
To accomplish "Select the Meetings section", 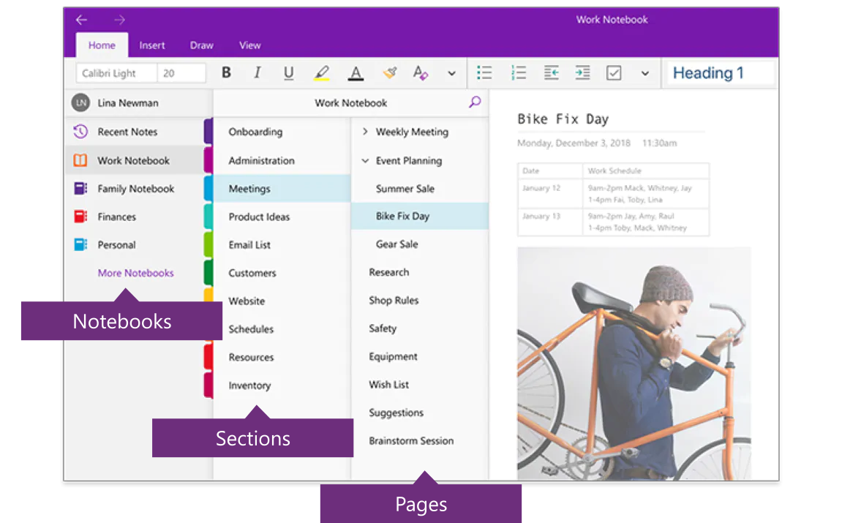I will click(x=282, y=189).
